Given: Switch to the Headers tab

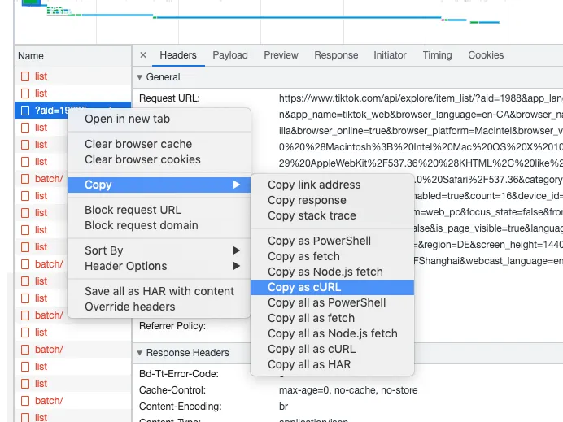Looking at the screenshot, I should pyautogui.click(x=178, y=55).
